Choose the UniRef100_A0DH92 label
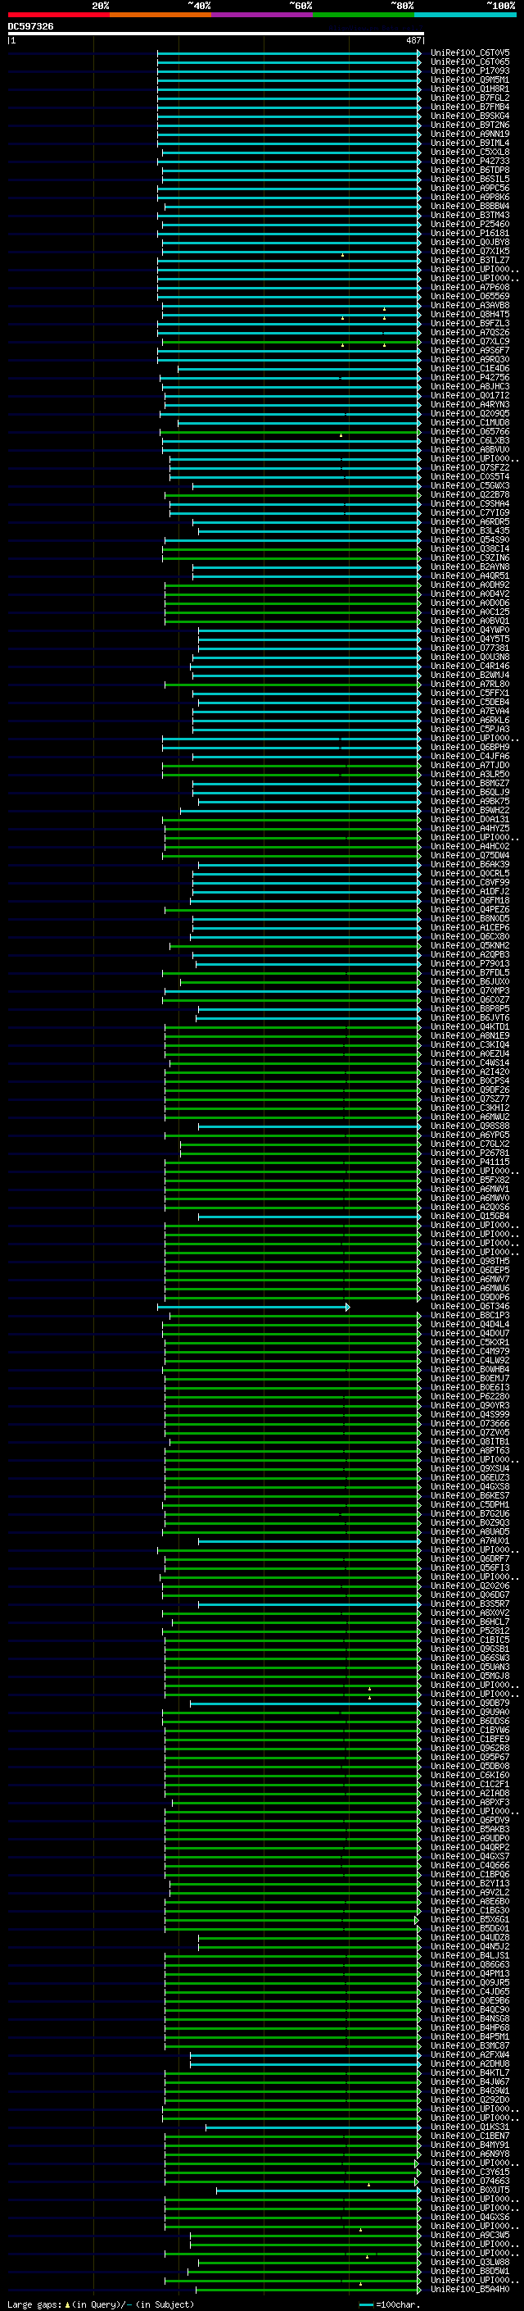This screenshot has height=2311, width=524. (470, 585)
